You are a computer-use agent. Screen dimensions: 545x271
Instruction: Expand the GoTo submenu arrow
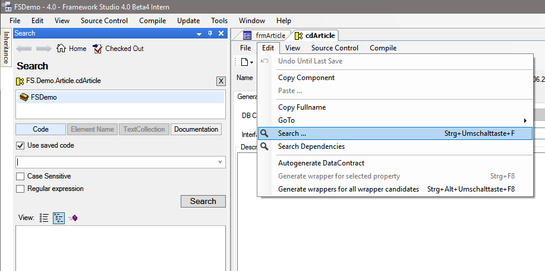(525, 121)
